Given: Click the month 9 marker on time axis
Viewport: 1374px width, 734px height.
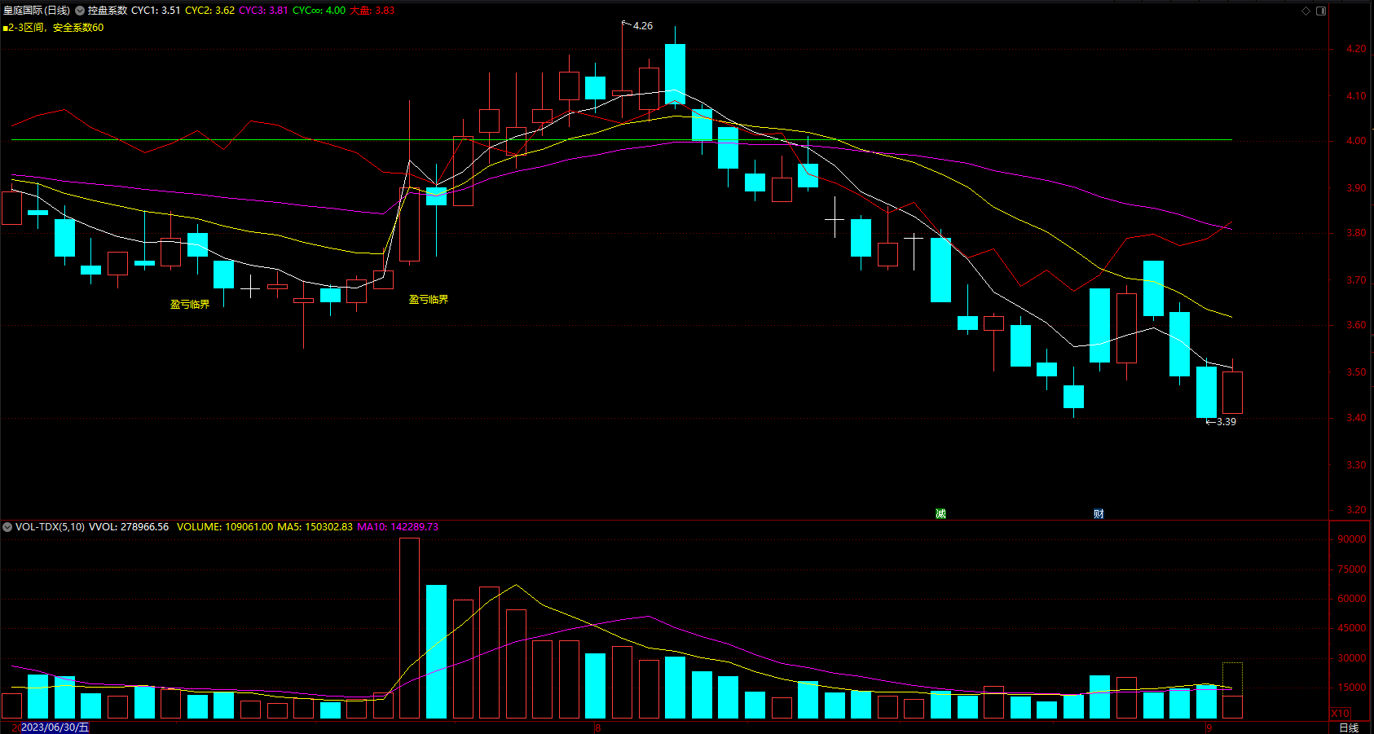Looking at the screenshot, I should click(x=1209, y=727).
